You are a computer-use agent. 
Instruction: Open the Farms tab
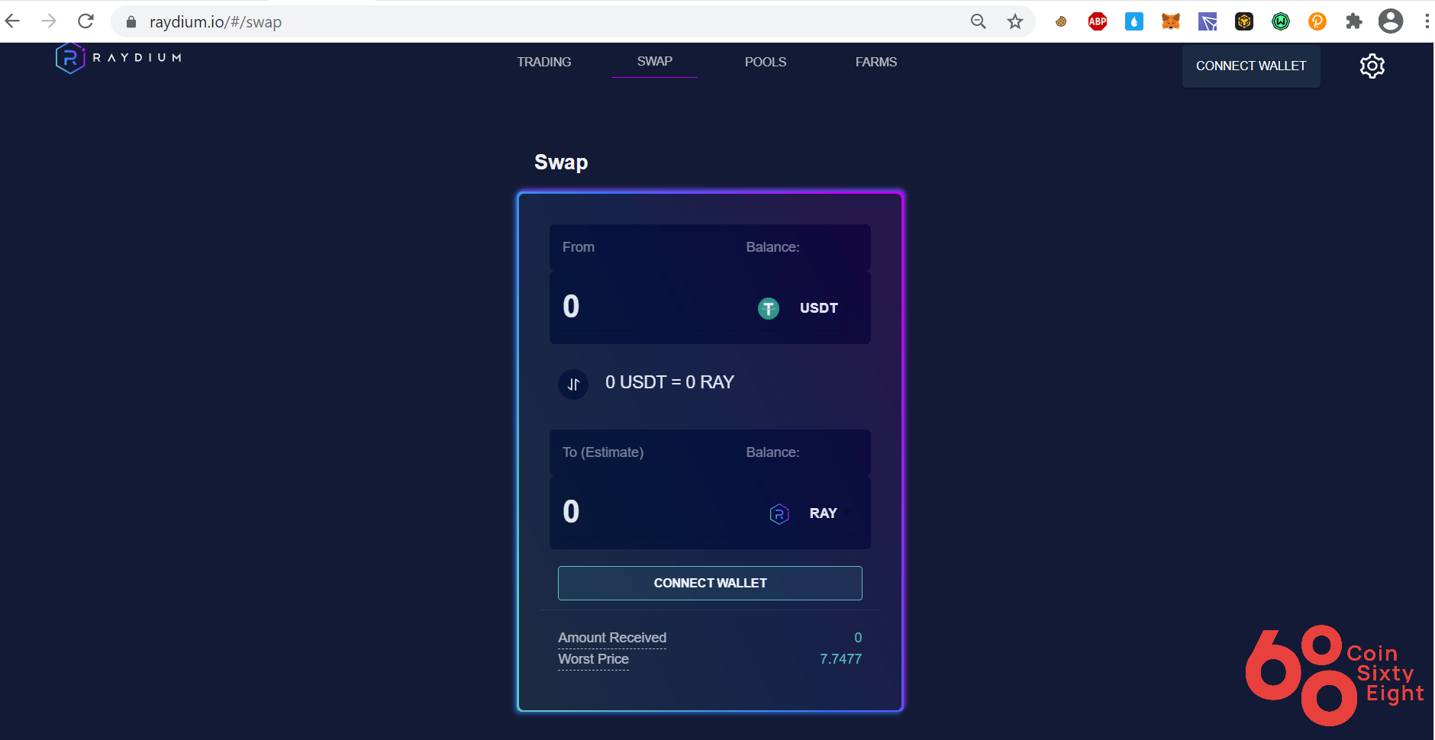pos(876,62)
